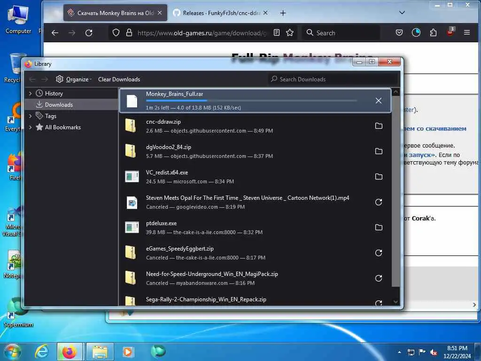Screen dimensions: 481x361
Task: Open the Computer desktop icon
Action: click(x=18, y=19)
